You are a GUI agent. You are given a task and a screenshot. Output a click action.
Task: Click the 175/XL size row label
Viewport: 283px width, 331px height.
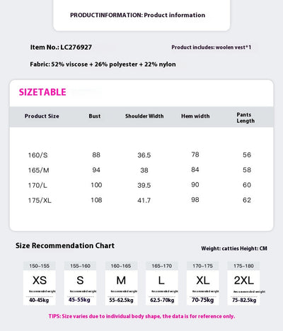point(40,201)
